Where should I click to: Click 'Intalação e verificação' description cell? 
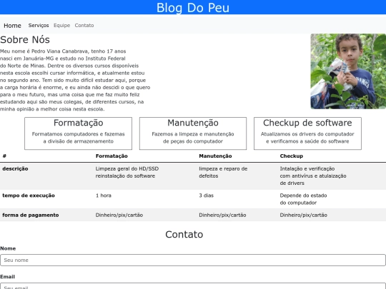tap(313, 176)
